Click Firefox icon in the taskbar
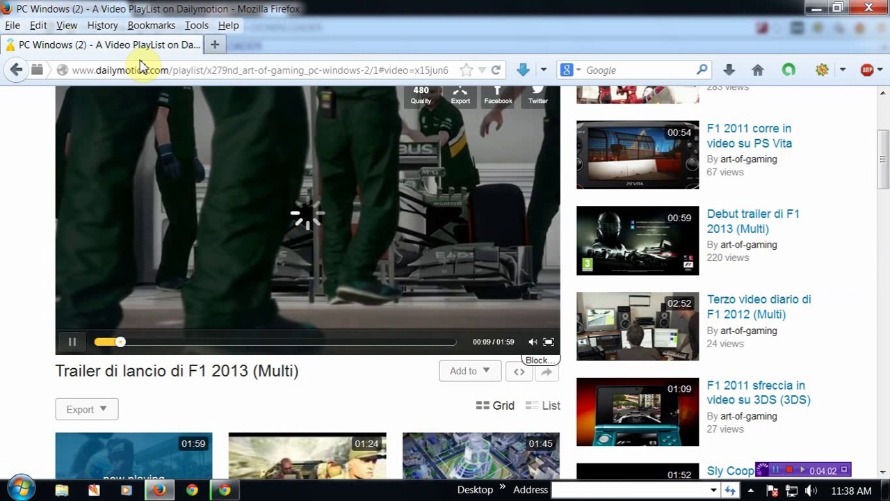The height and width of the screenshot is (501, 890). pos(159,490)
